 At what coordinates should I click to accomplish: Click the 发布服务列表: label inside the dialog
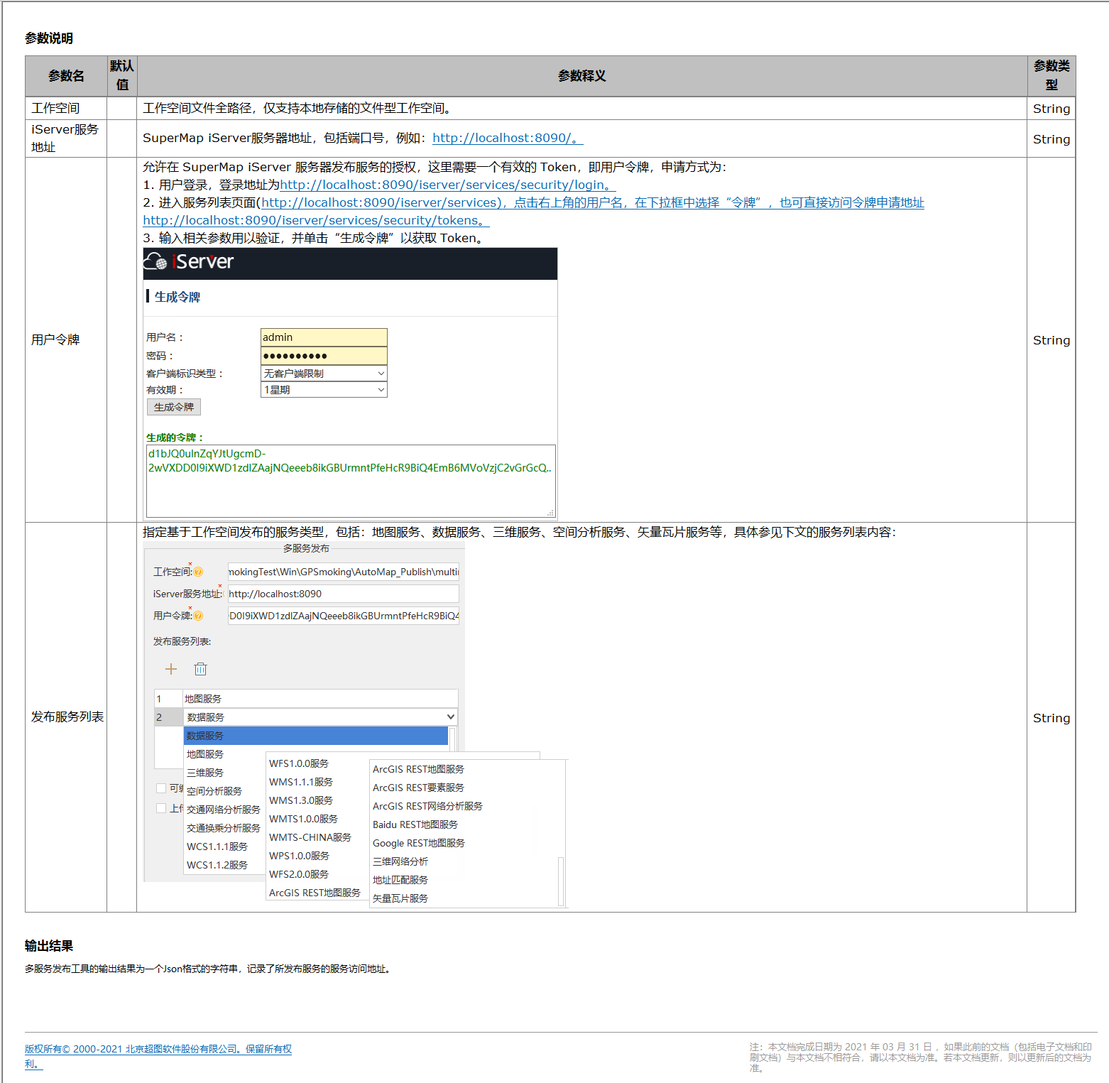[182, 641]
